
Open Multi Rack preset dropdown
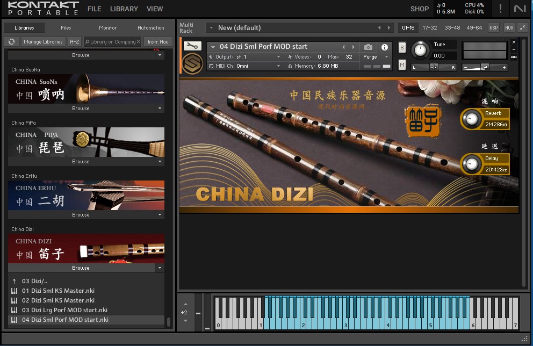[211, 28]
